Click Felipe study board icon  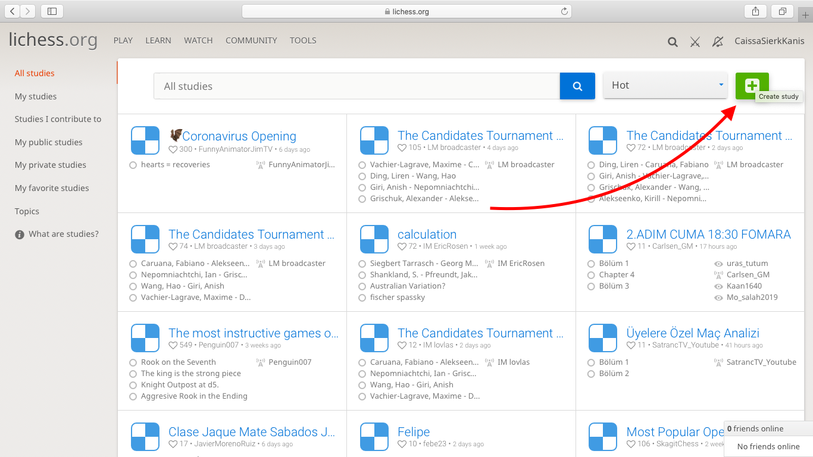(374, 437)
